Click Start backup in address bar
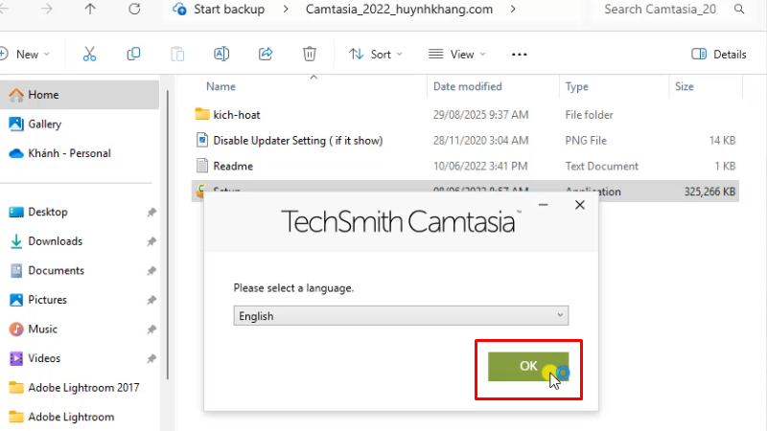767x431 pixels. tap(229, 10)
